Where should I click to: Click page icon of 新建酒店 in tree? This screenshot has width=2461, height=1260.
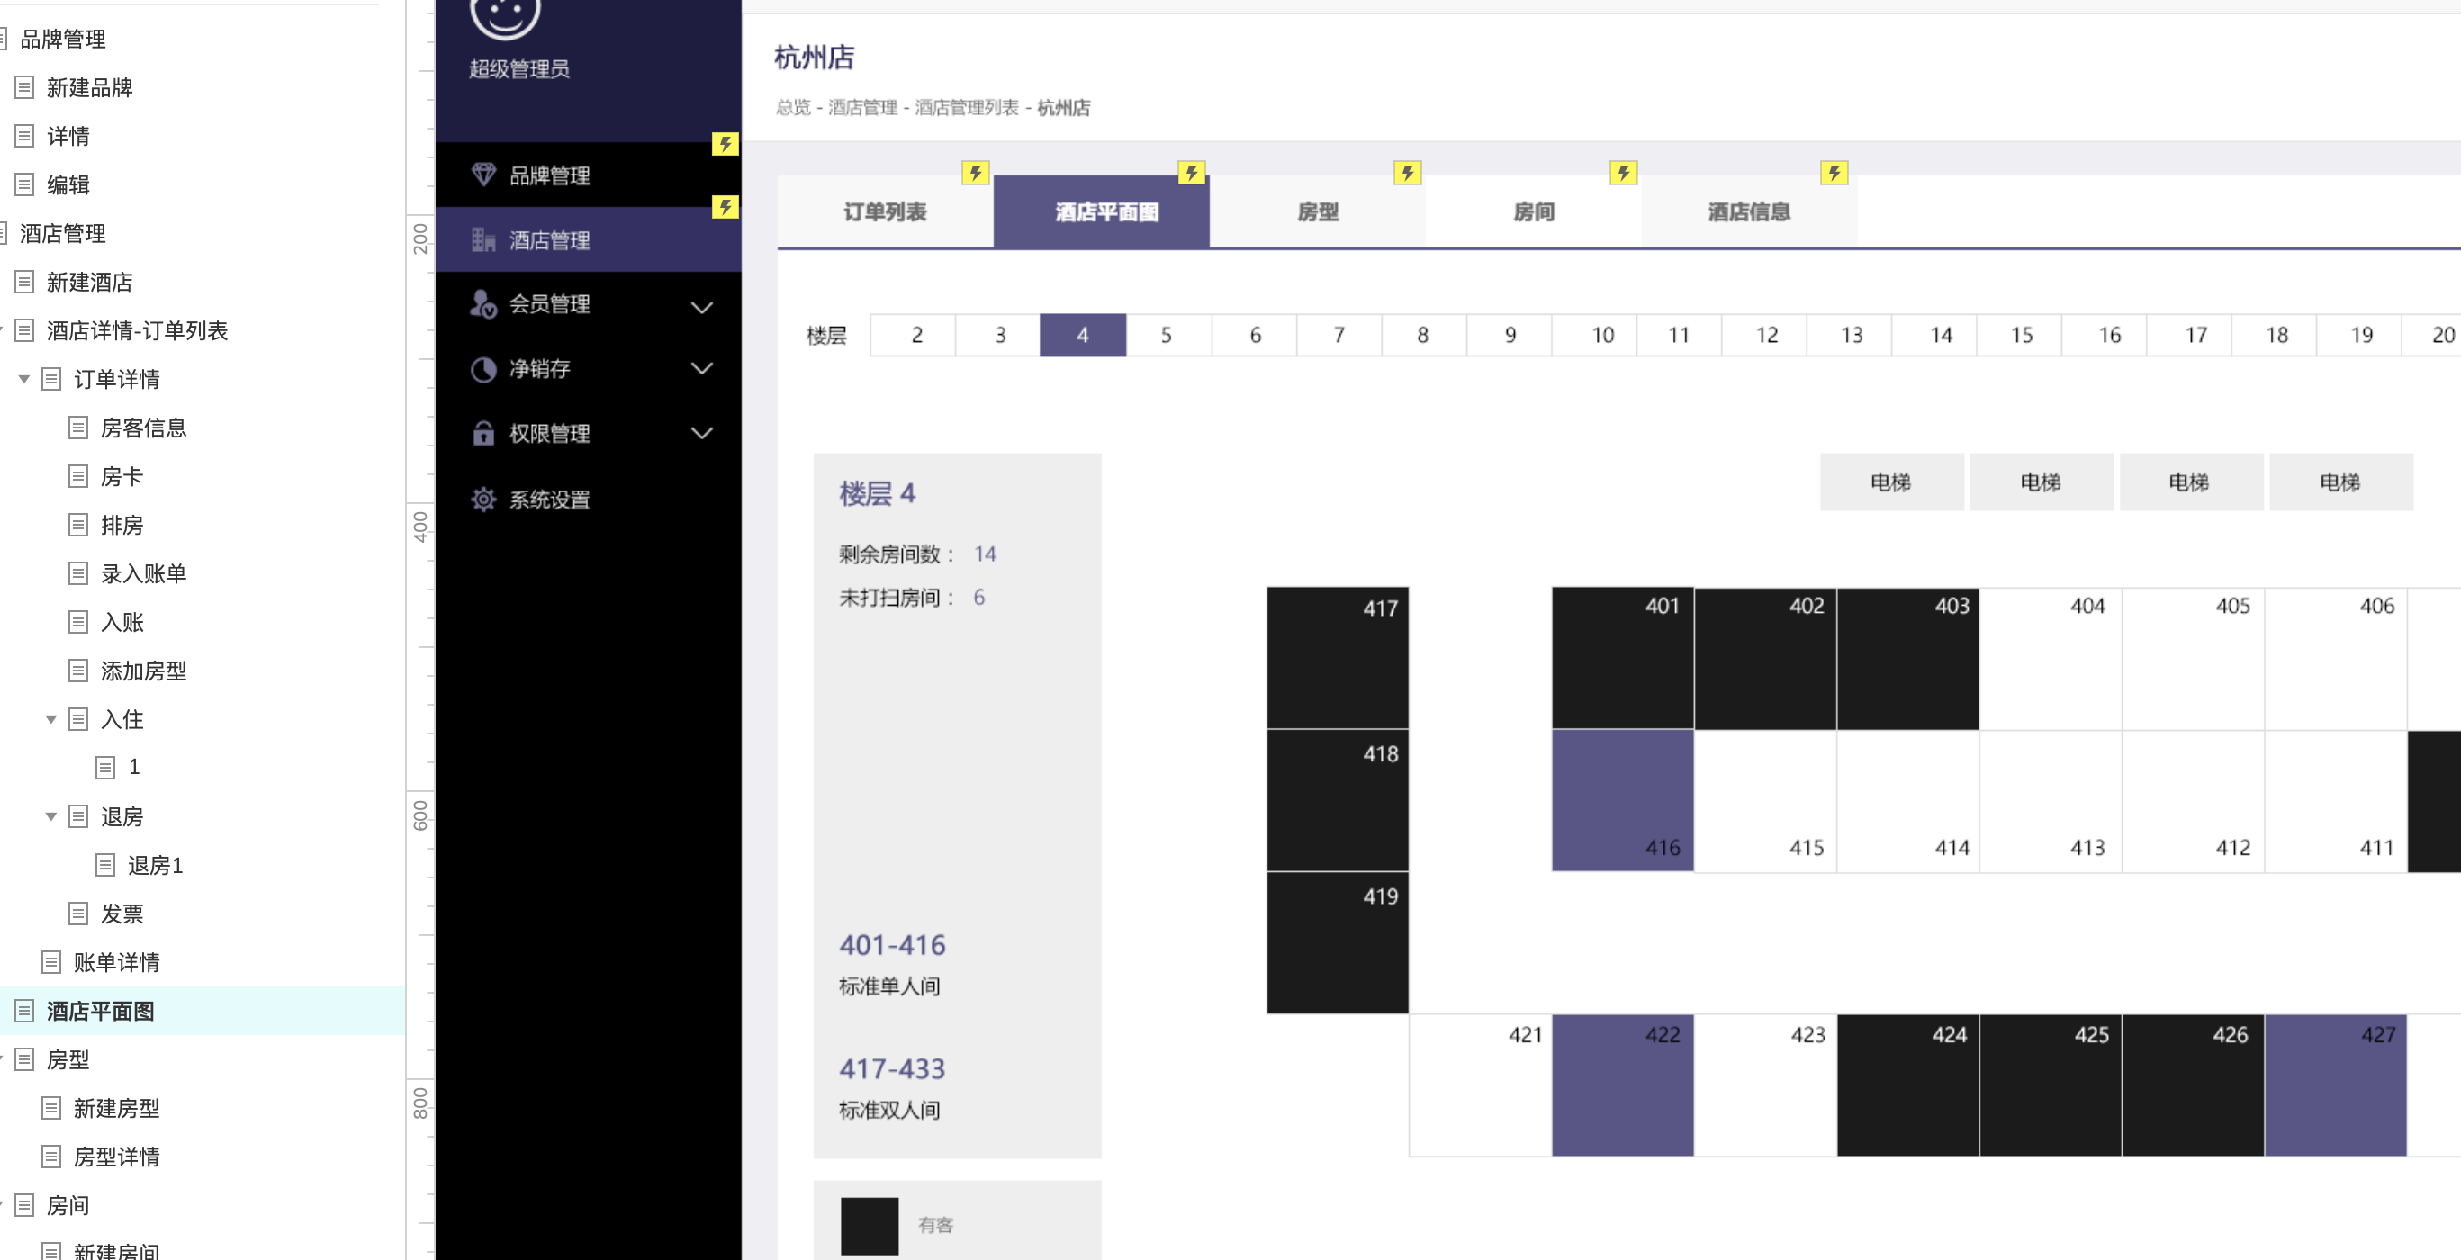pos(25,282)
